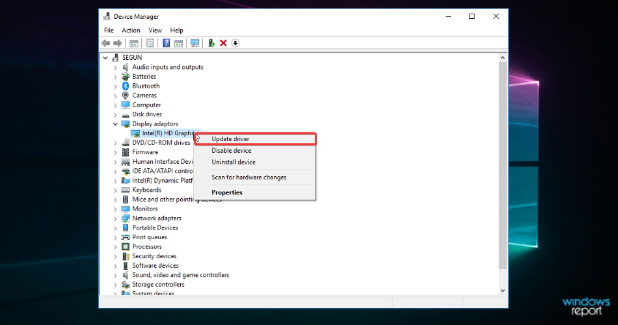Click the Device Manager title bar icon
This screenshot has height=325, width=618.
[107, 16]
